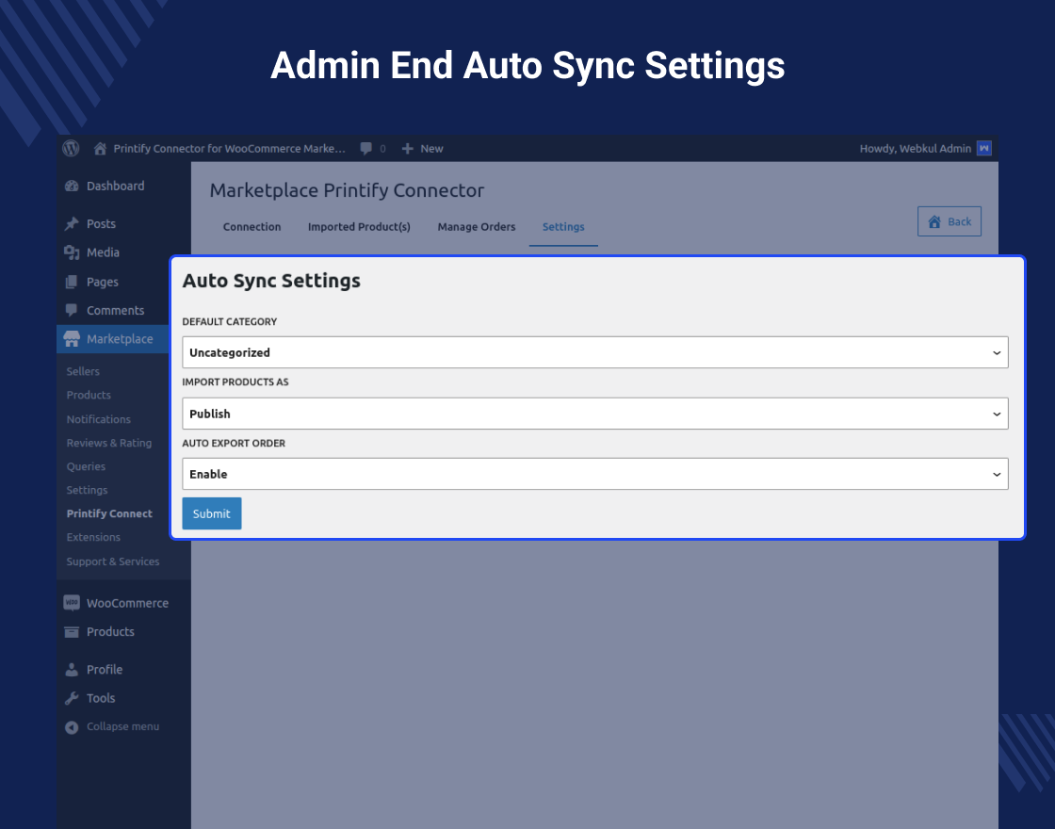Click the home icon in admin bar
The height and width of the screenshot is (829, 1055).
coord(100,149)
